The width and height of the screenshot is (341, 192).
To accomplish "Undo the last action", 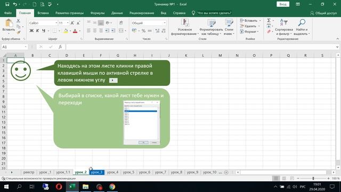I will (x=15, y=4).
